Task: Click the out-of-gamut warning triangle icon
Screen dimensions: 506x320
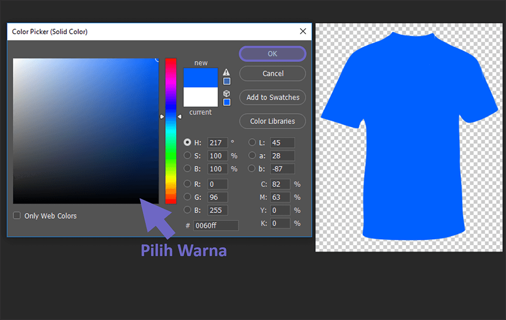Action: [226, 72]
